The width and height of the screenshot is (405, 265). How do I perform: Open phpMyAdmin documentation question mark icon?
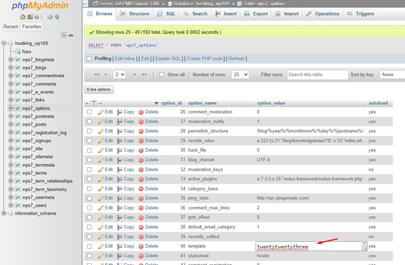pyautogui.click(x=36, y=17)
